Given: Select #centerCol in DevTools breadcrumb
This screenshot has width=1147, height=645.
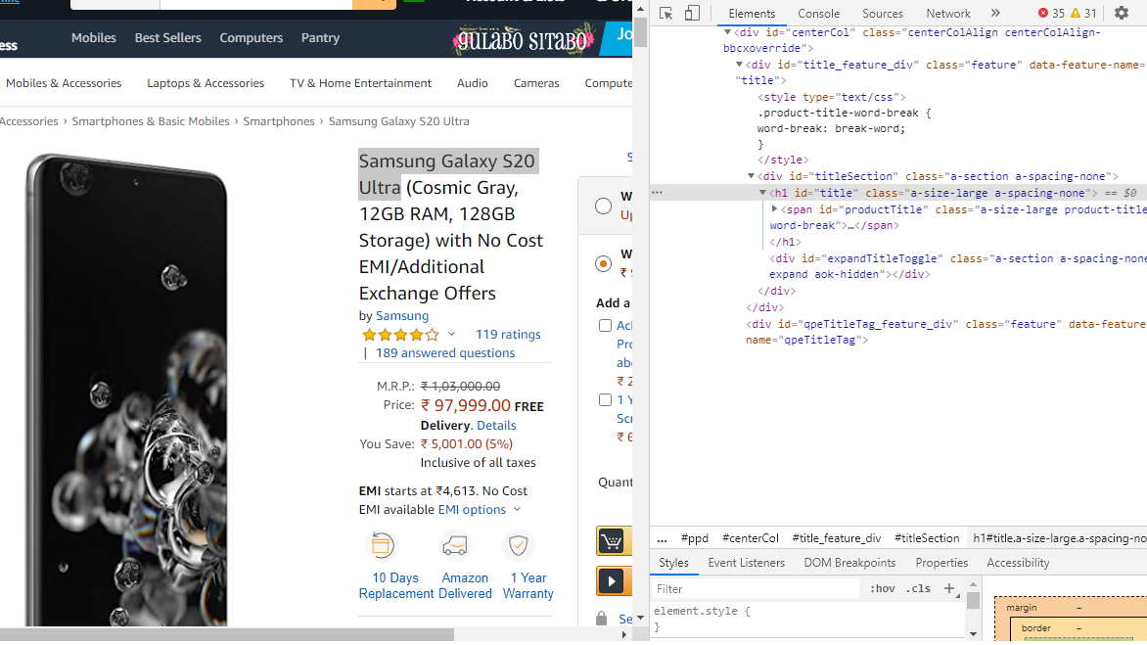Looking at the screenshot, I should tap(751, 539).
